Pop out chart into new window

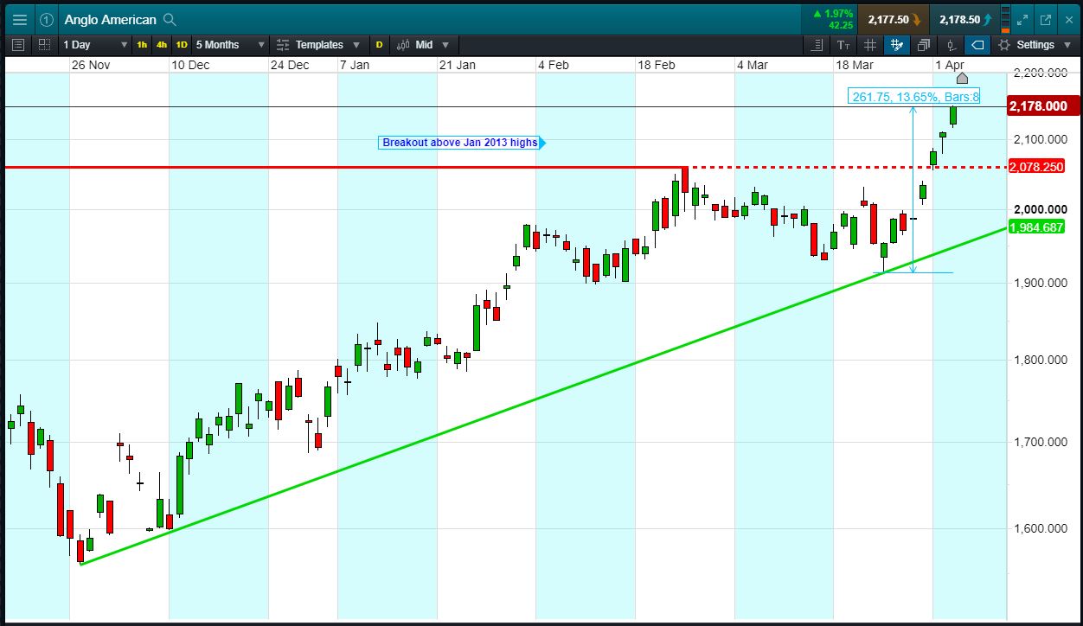coord(1046,19)
